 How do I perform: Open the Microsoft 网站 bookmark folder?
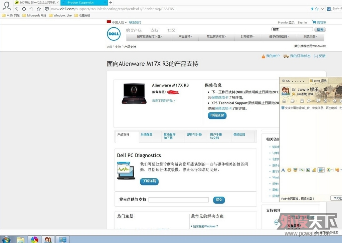(34, 15)
